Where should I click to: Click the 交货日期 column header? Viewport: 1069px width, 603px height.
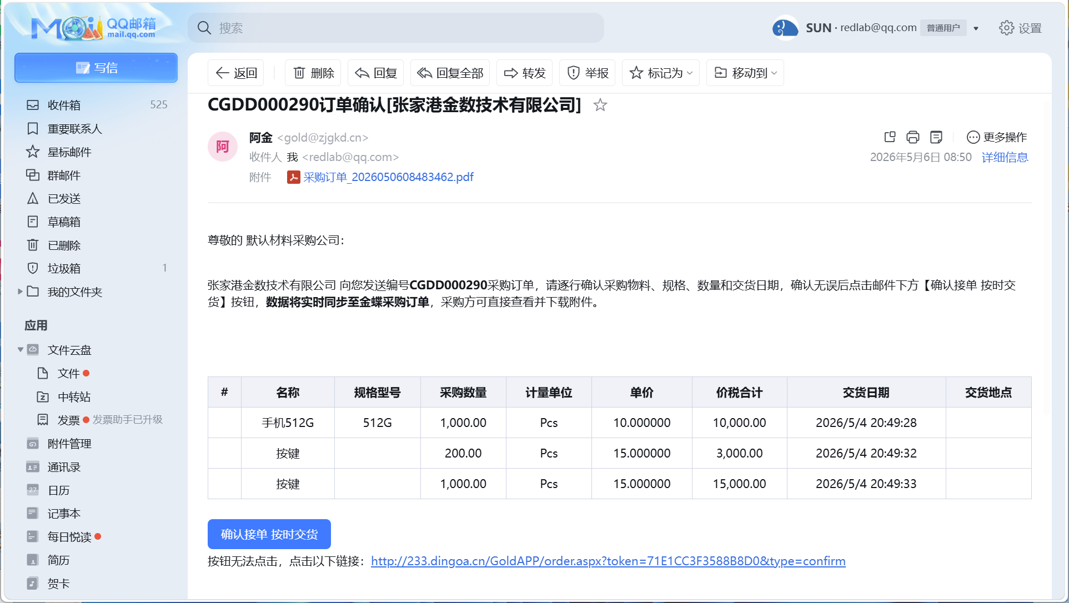[866, 393]
